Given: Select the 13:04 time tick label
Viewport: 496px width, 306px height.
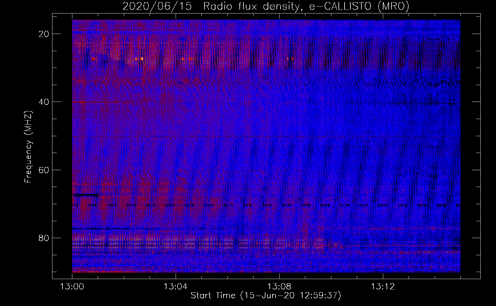Looking at the screenshot, I should (176, 287).
